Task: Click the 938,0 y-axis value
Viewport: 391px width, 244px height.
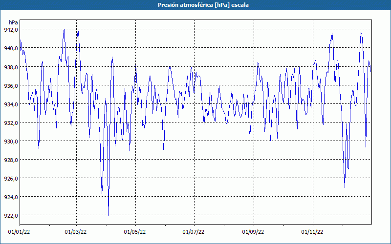Action: tap(11, 67)
